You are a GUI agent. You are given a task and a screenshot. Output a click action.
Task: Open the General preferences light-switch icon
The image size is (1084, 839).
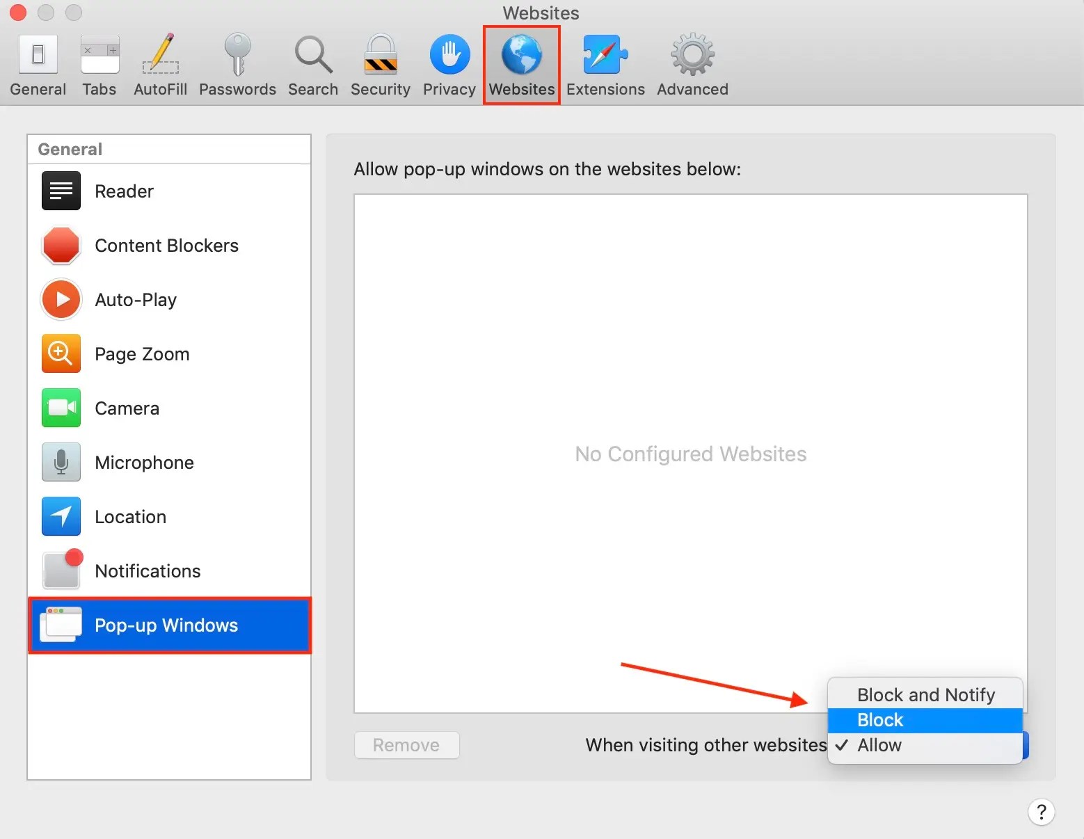click(38, 54)
